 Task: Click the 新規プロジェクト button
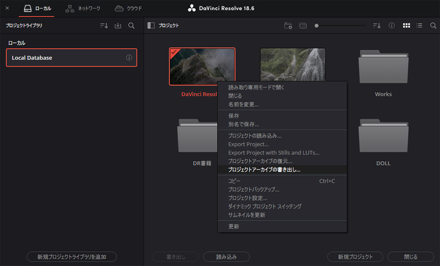coord(355,257)
